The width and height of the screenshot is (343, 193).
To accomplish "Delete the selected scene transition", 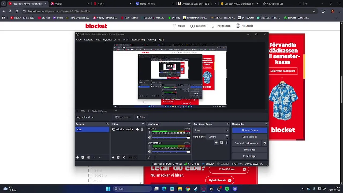I will pos(222,143).
